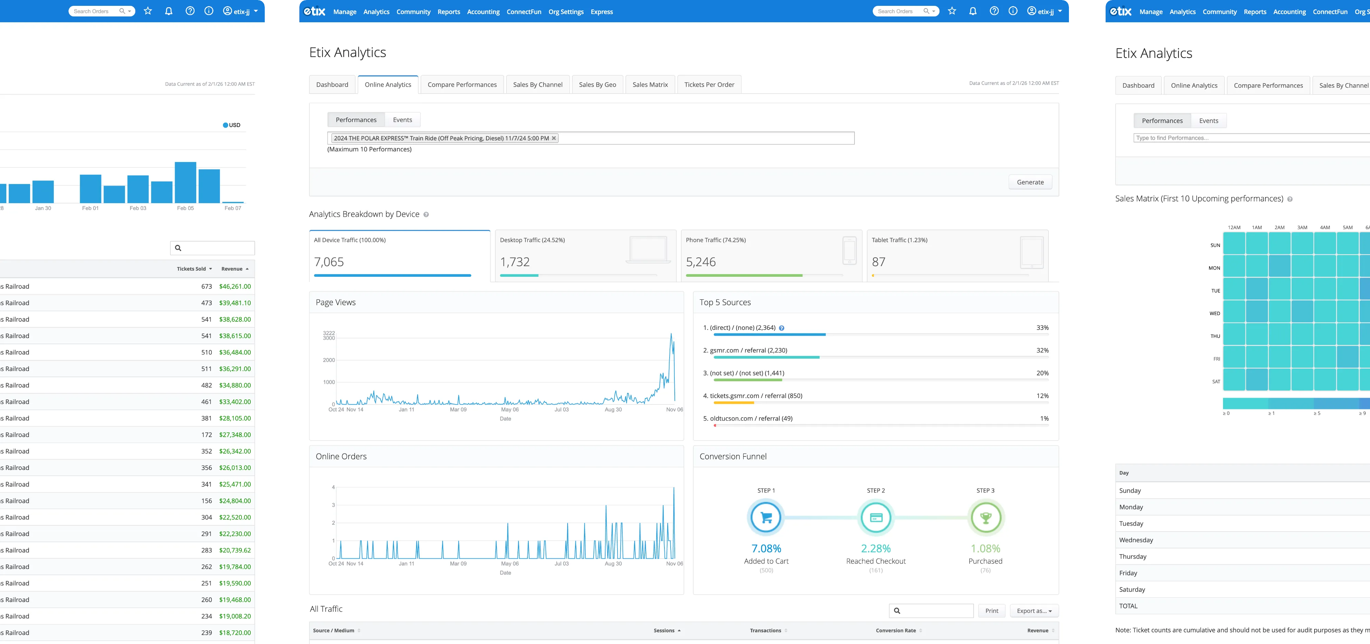Open the help question mark icon in top bar
Screen dimensions: 1370x644
994,11
